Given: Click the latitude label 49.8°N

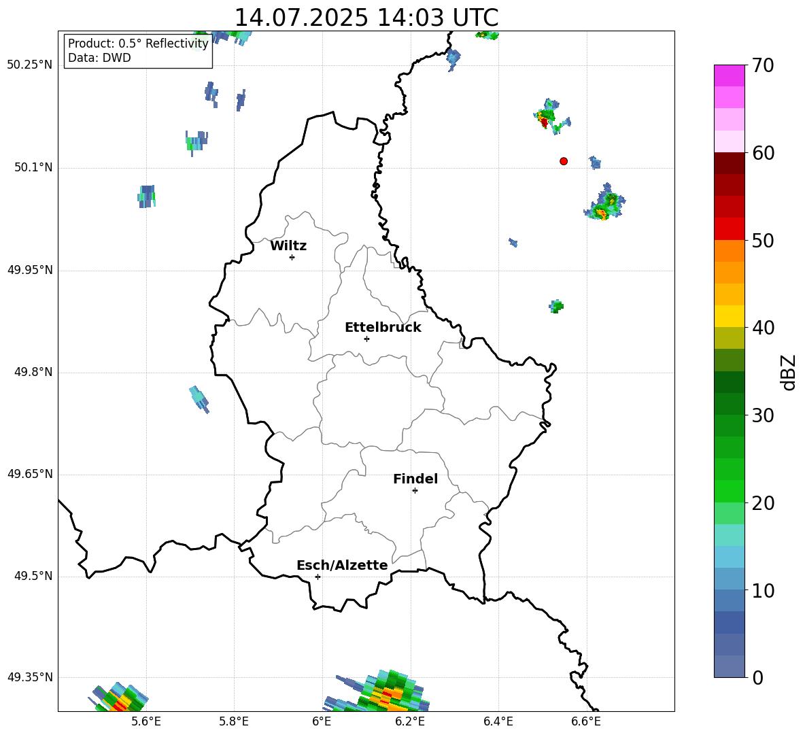Looking at the screenshot, I should [x=33, y=372].
